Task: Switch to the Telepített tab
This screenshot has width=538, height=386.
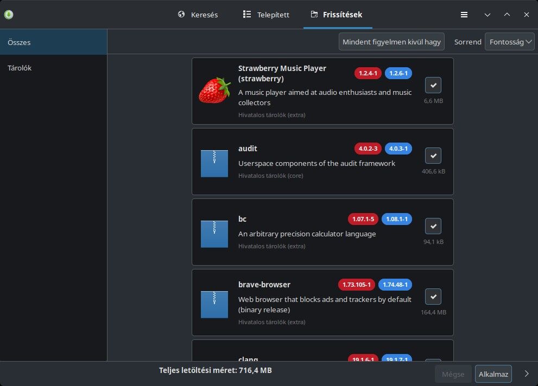Action: click(266, 15)
